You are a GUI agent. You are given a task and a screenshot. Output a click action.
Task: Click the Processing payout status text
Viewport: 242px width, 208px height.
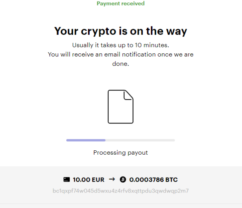[120, 153]
